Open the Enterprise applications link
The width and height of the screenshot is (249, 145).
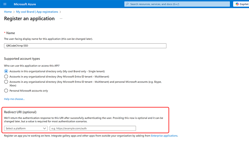pos(164,136)
